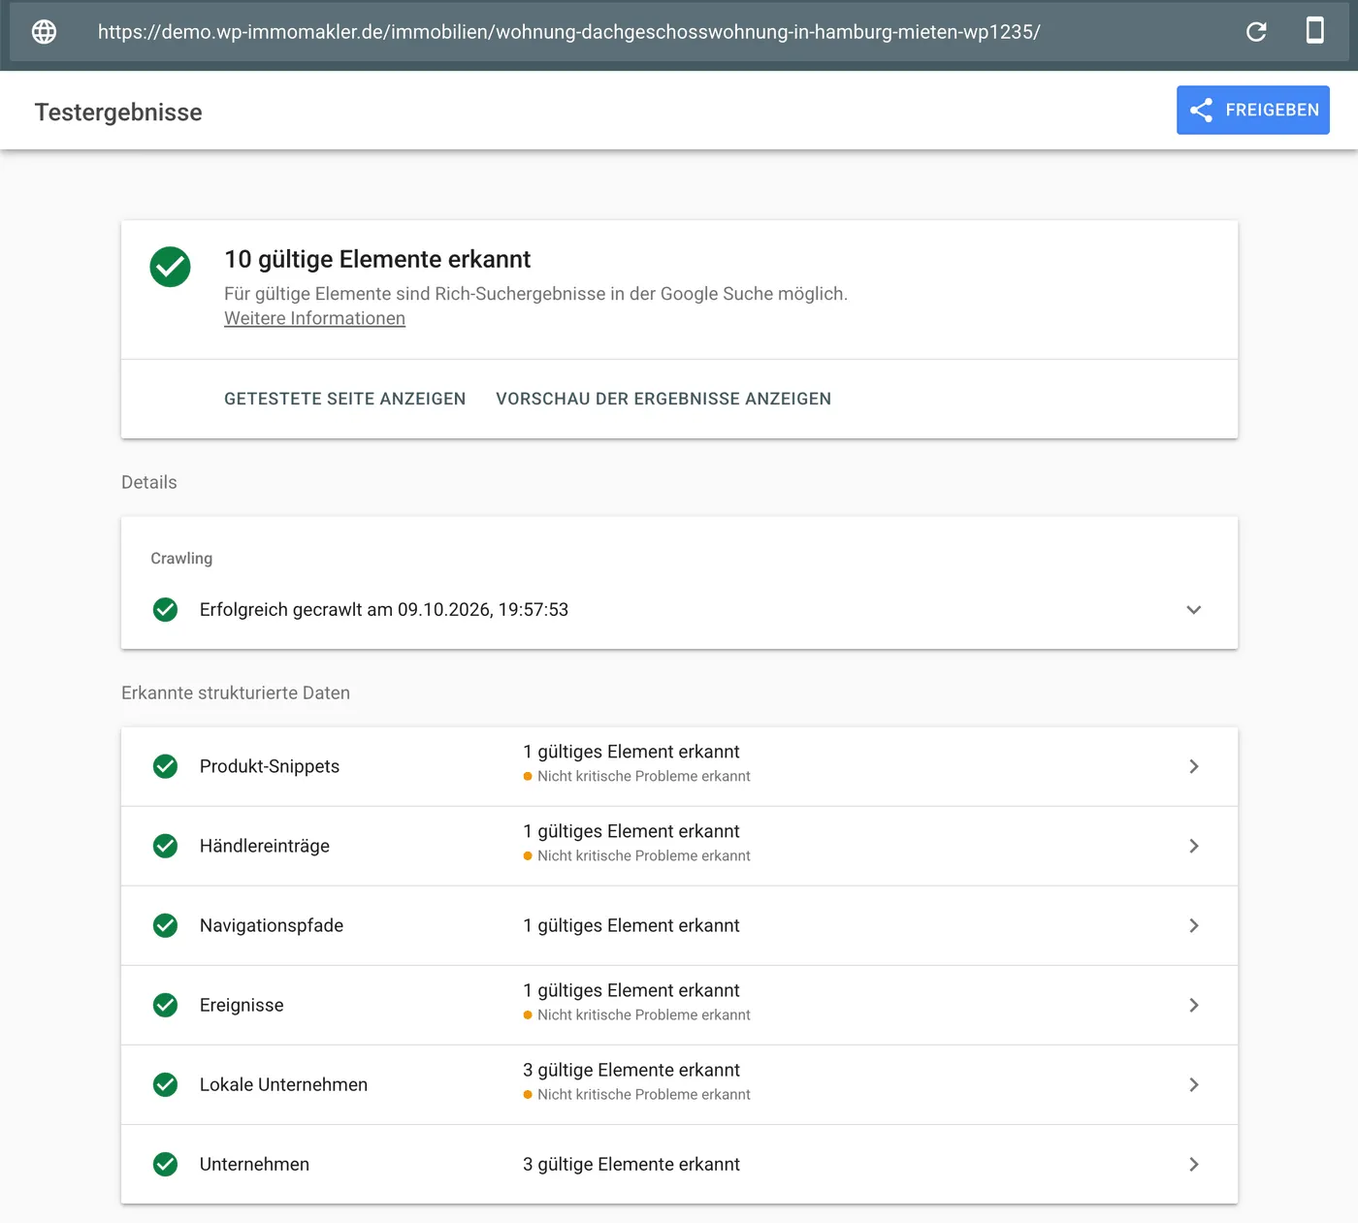The image size is (1358, 1223).
Task: Expand Navigationspfade via its chevron
Action: click(x=1194, y=925)
